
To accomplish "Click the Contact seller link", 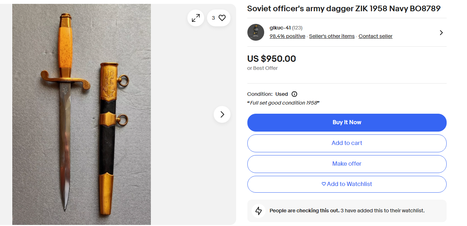I will coord(375,36).
